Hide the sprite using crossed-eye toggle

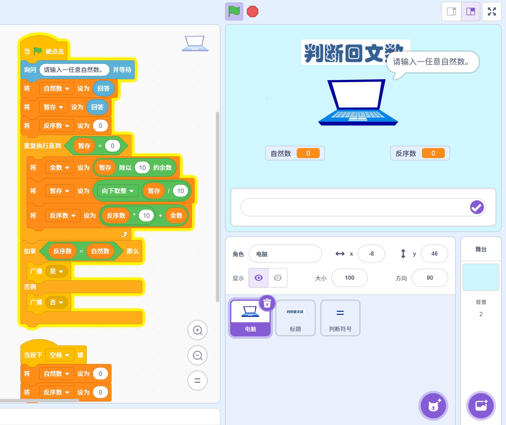[278, 278]
